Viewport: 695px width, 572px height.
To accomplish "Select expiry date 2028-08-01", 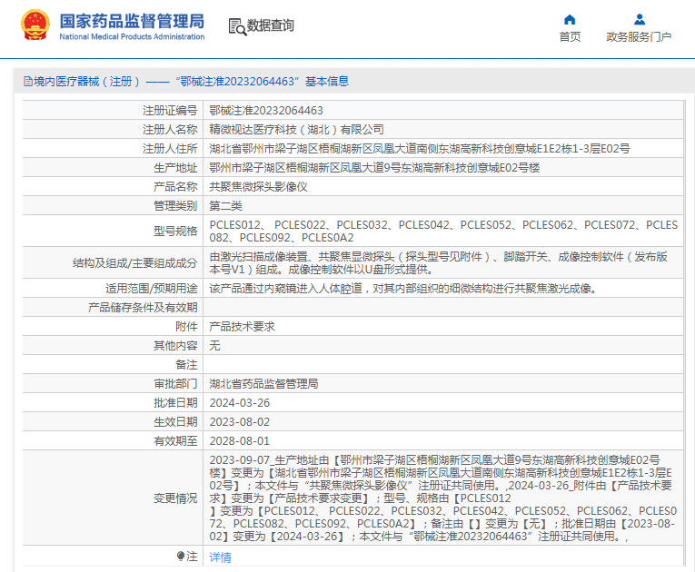I will (239, 440).
